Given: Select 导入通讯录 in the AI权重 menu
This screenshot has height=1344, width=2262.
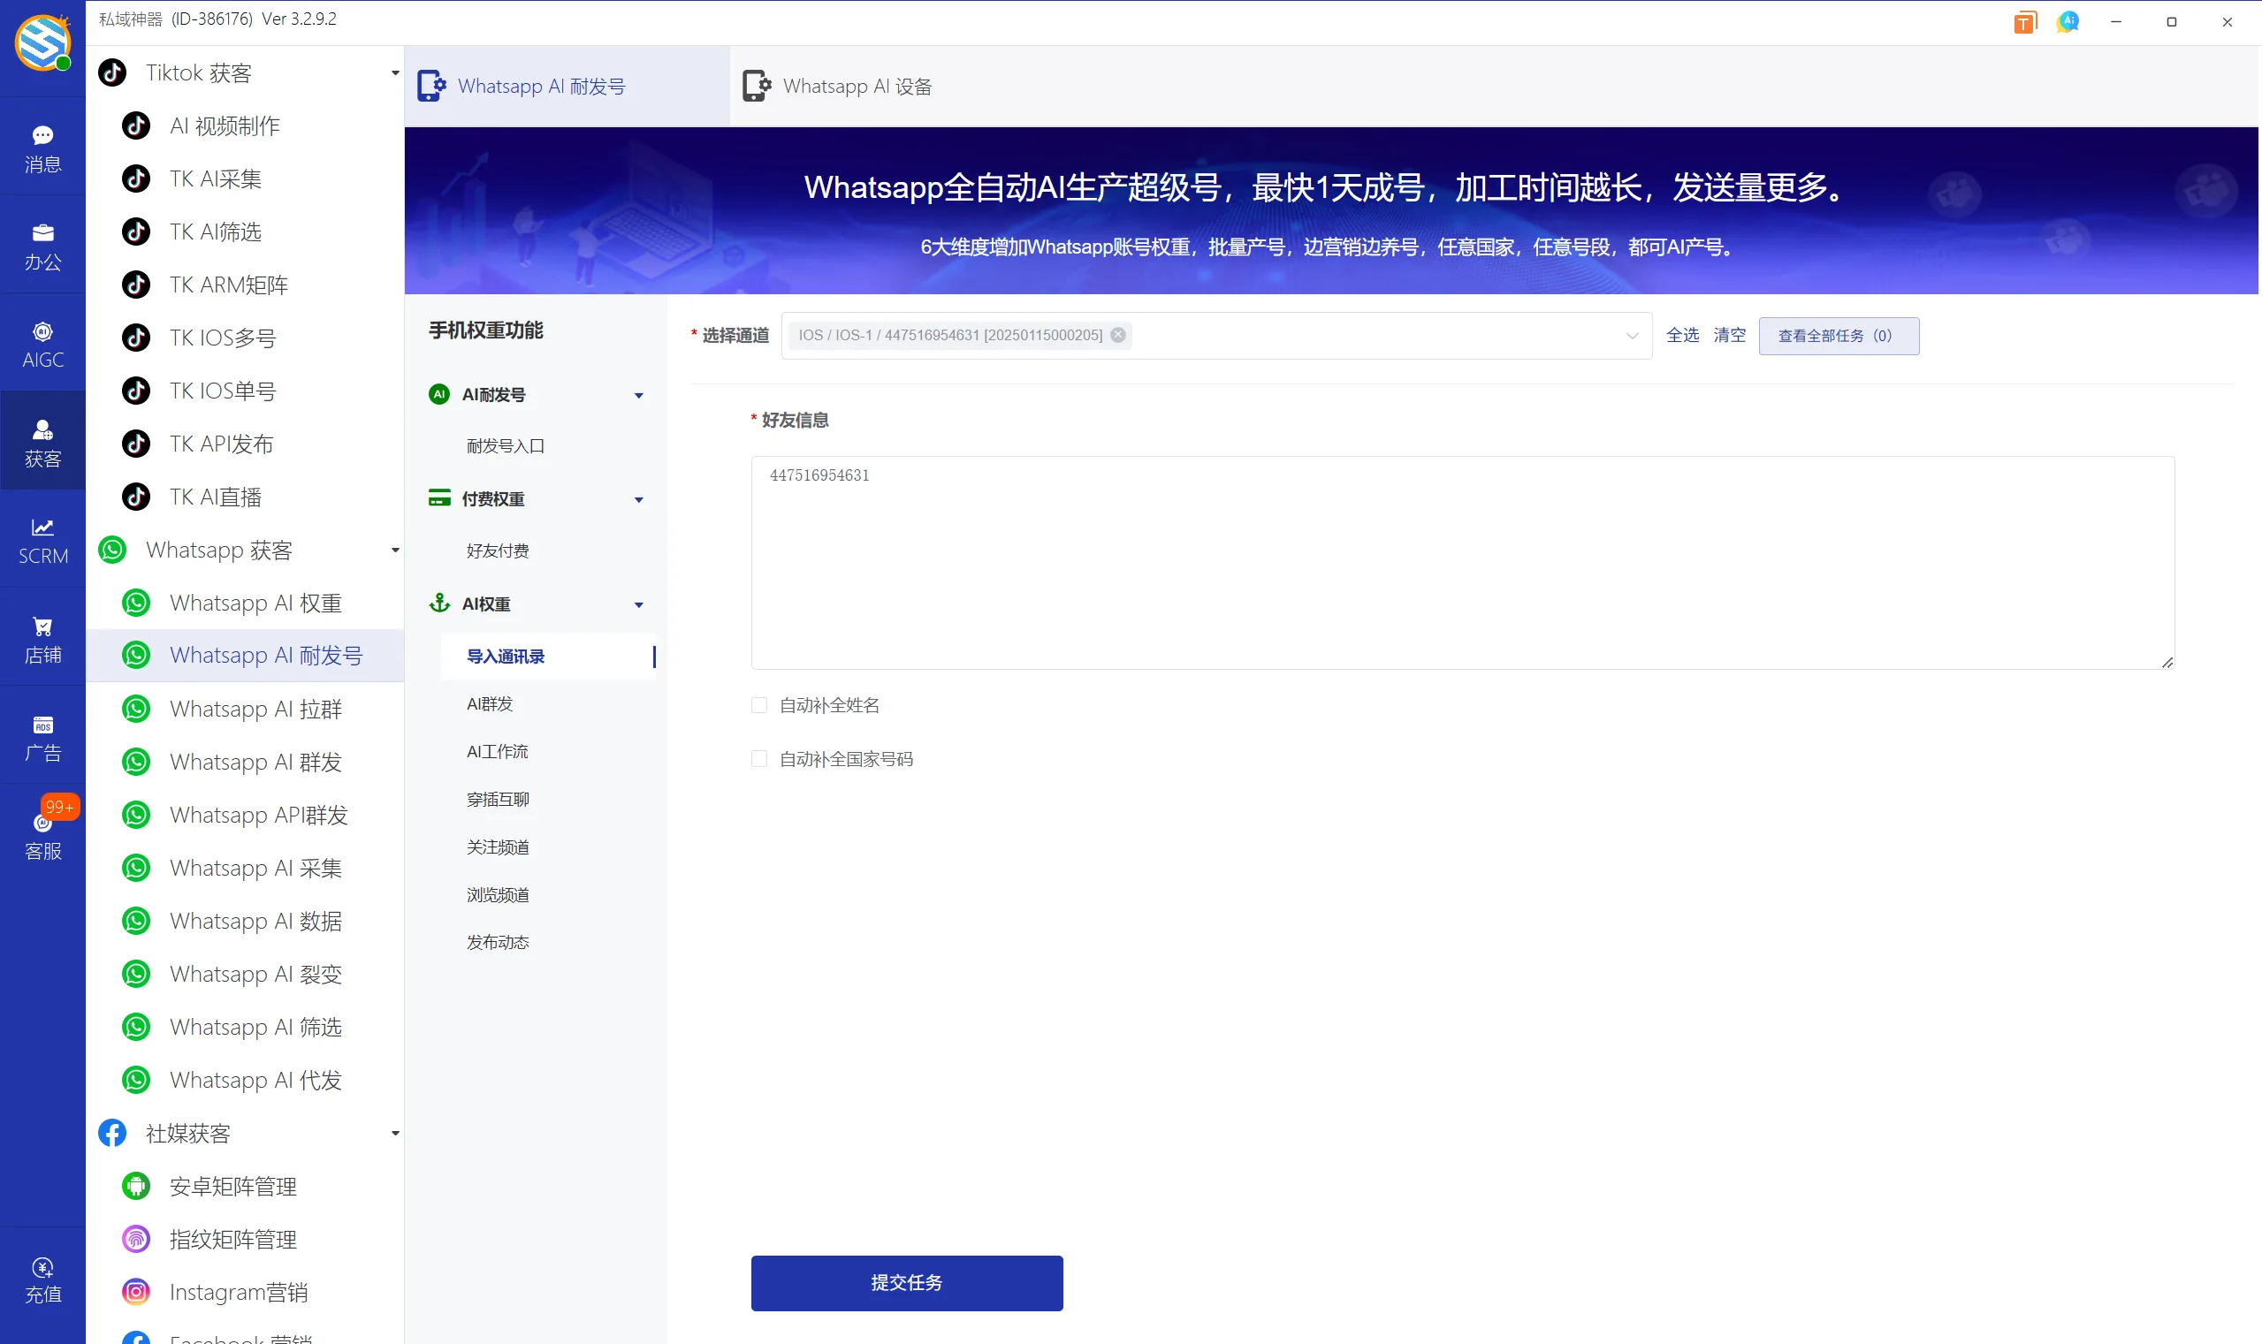Looking at the screenshot, I should coord(505,656).
